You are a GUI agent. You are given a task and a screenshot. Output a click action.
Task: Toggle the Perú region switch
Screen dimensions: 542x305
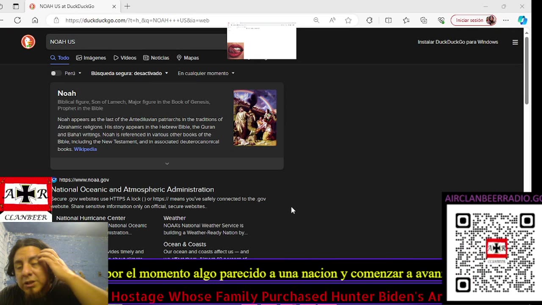click(55, 73)
